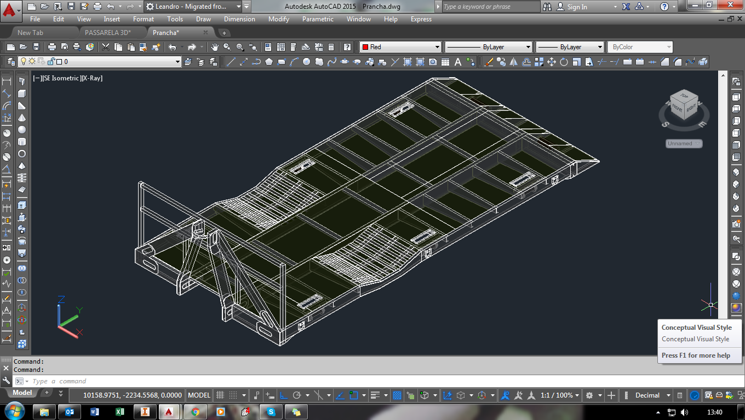Select the Rectangle tool in Draw toolbar
Screen dimensions: 745x420
coord(282,62)
